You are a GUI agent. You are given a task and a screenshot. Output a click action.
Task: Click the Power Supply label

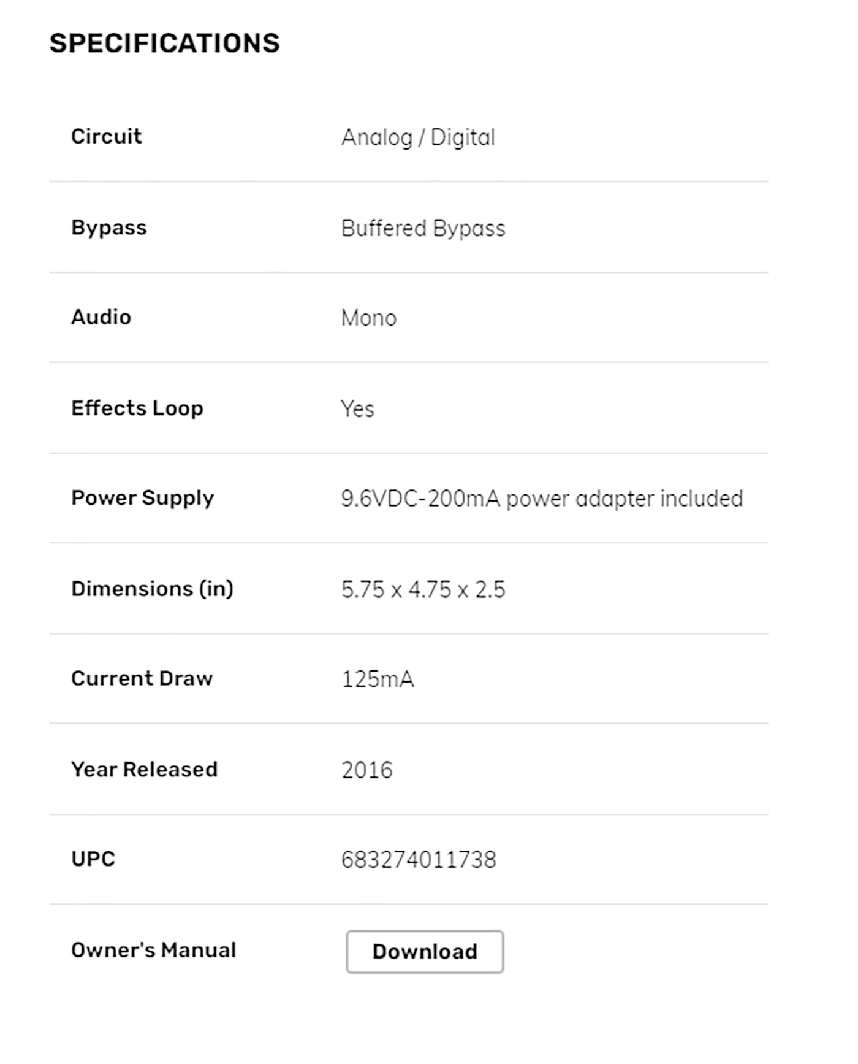coord(143,498)
